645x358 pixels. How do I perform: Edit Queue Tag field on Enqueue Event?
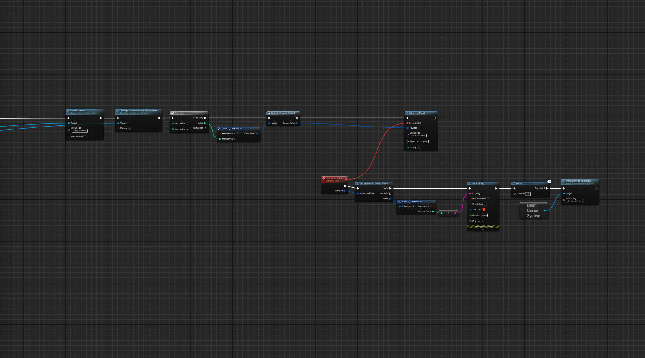pos(419,136)
